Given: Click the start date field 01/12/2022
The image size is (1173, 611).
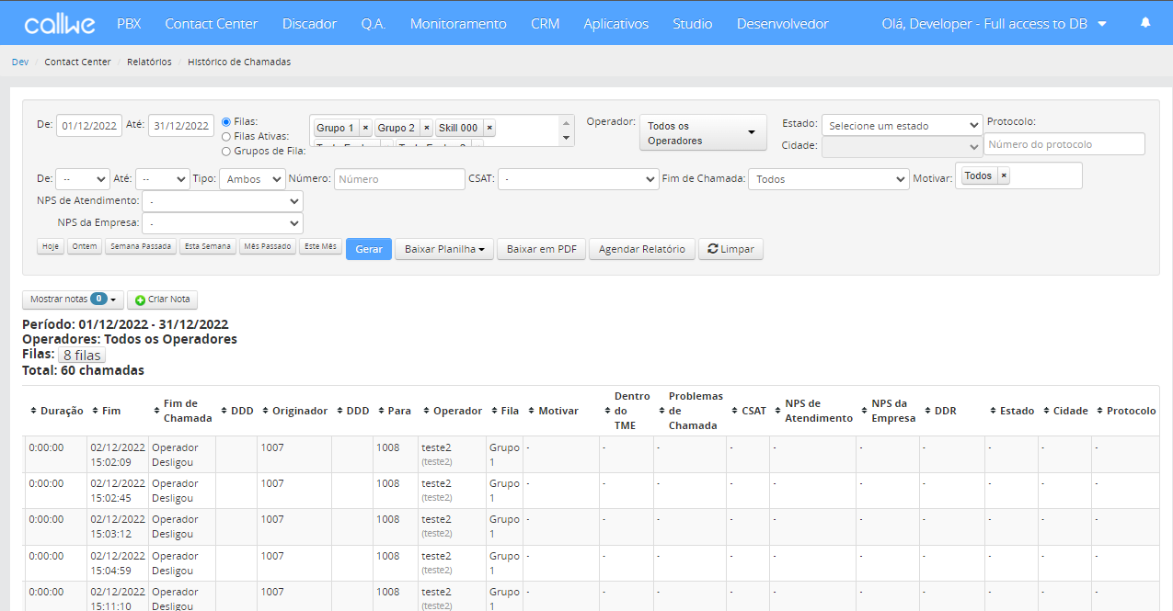Looking at the screenshot, I should [x=89, y=126].
